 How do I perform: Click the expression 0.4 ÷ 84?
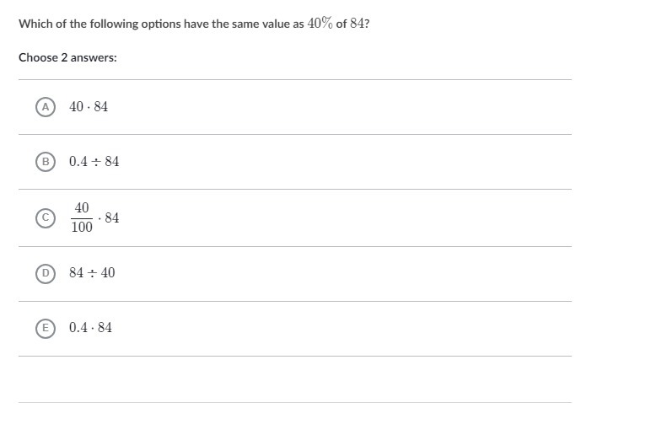[94, 161]
